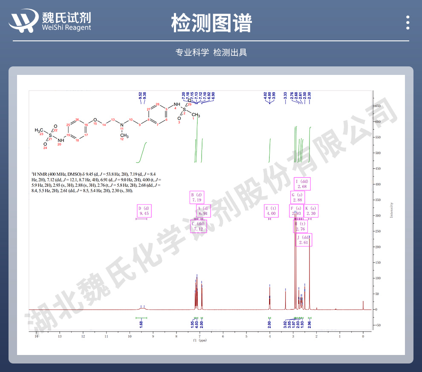The height and width of the screenshot is (372, 422).
Task: Click the f1 (ppm) axis label
Action: point(199,340)
